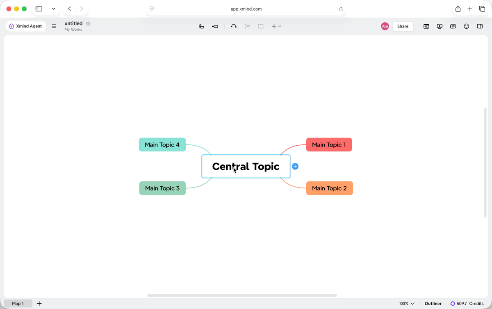Image resolution: width=492 pixels, height=309 pixels.
Task: Start the slideshow presentation icon
Action: pos(440,26)
